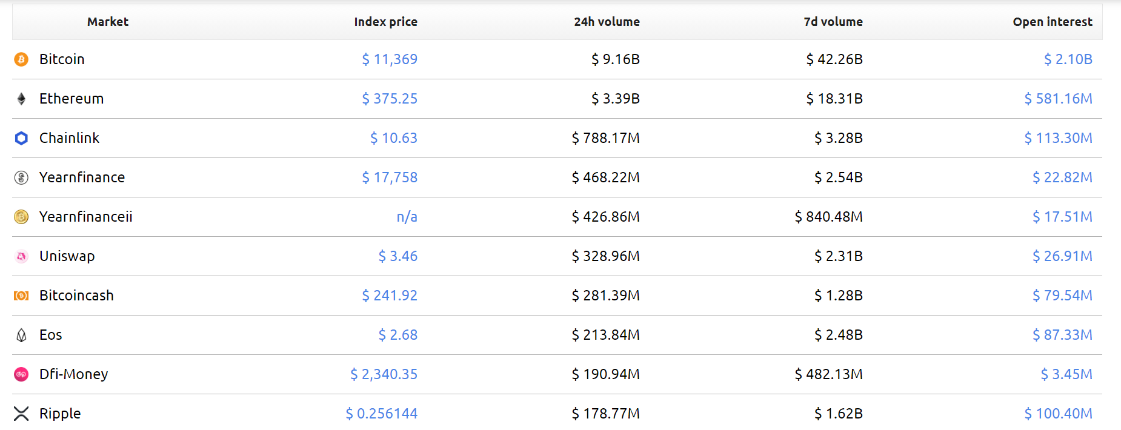Sort by the Open interest column header
This screenshot has height=430, width=1121.
(1053, 22)
